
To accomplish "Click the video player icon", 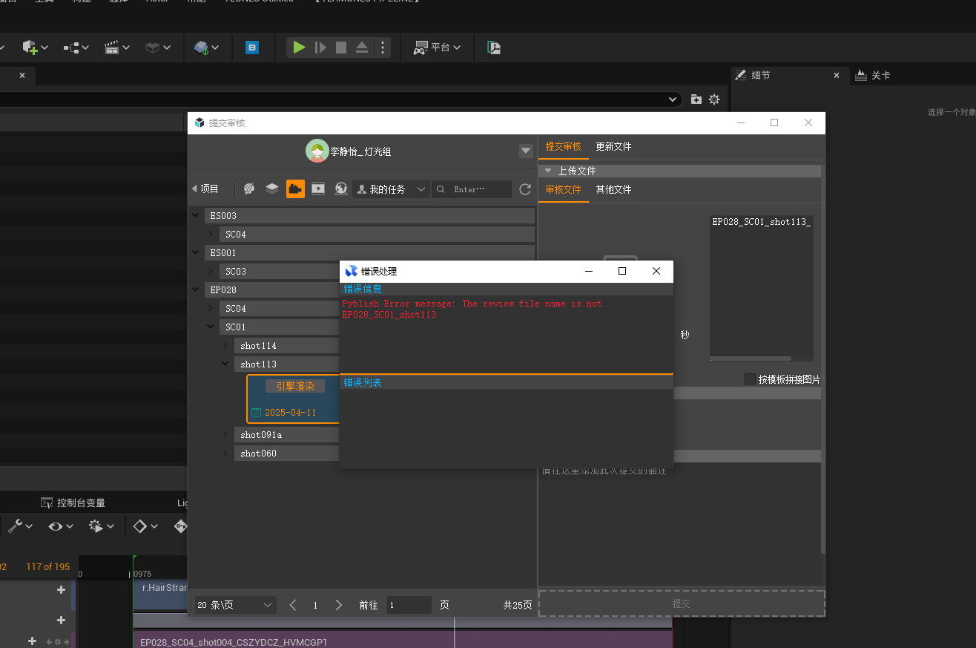I will pyautogui.click(x=318, y=189).
